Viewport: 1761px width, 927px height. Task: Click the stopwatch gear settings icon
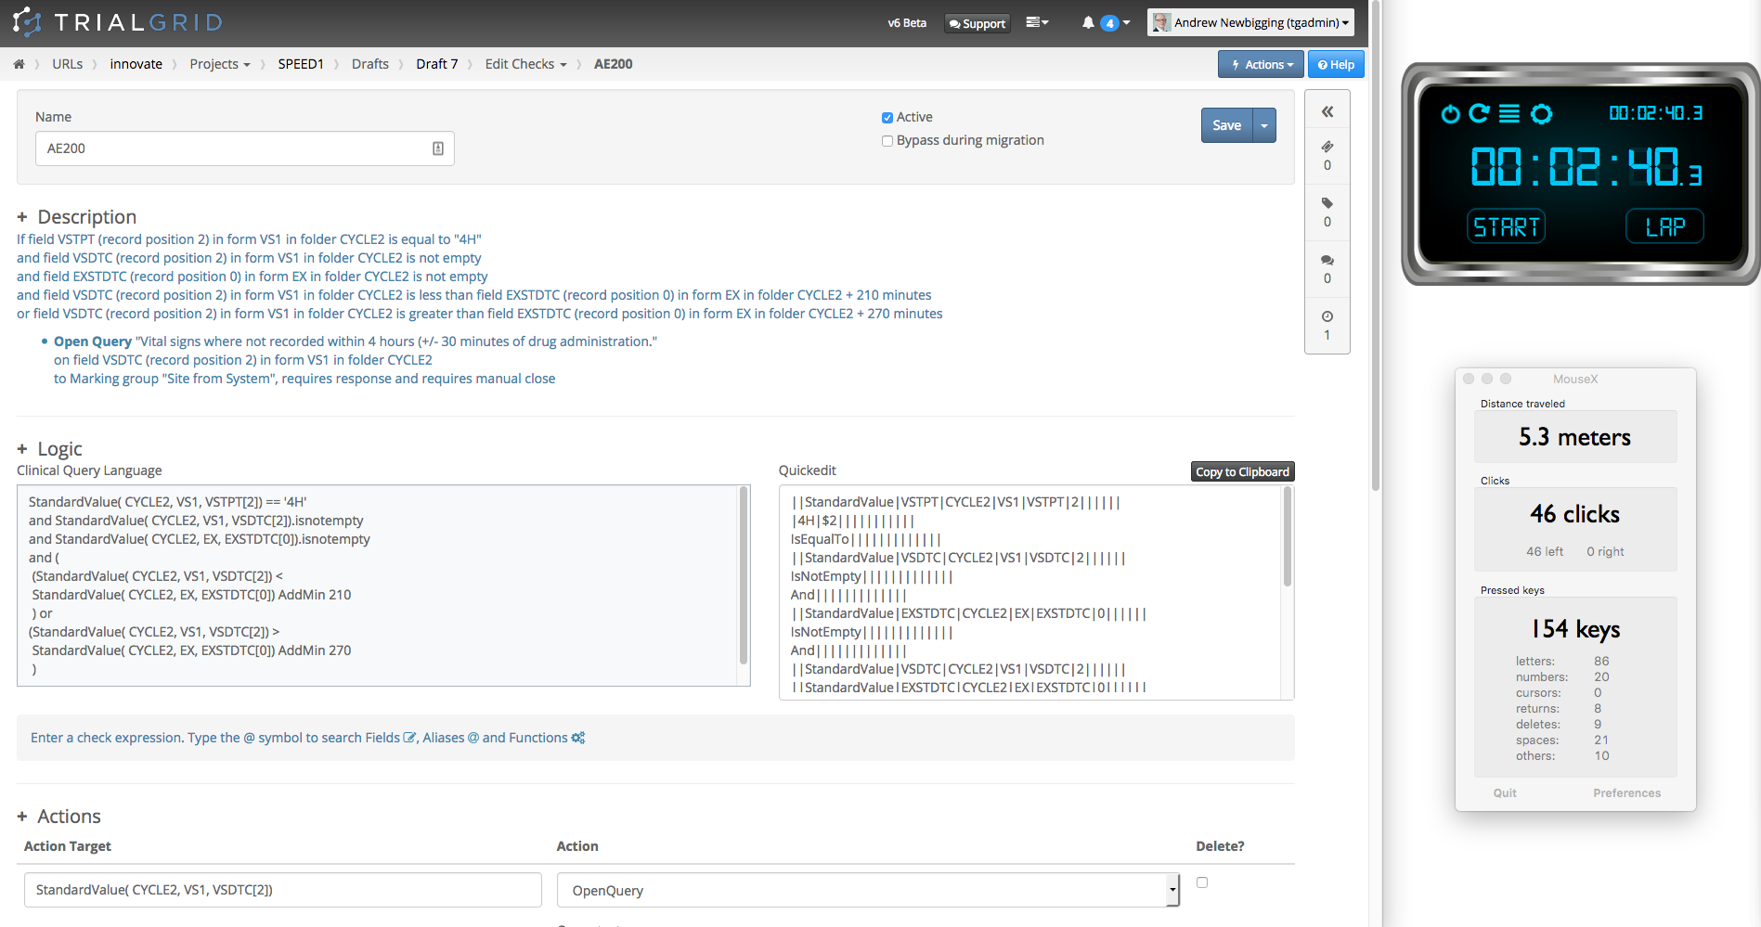pos(1541,113)
